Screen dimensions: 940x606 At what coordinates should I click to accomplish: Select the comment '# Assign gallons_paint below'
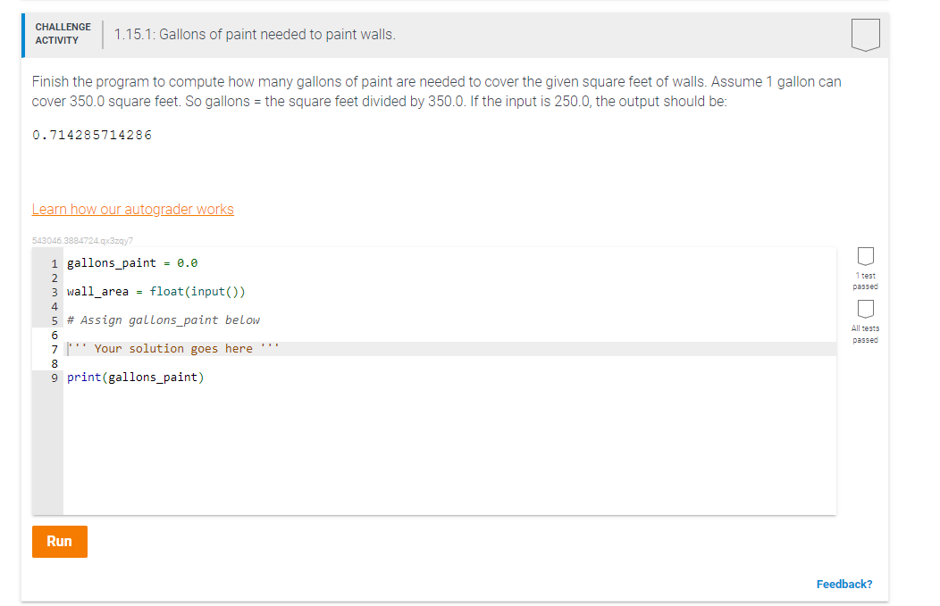pyautogui.click(x=164, y=320)
